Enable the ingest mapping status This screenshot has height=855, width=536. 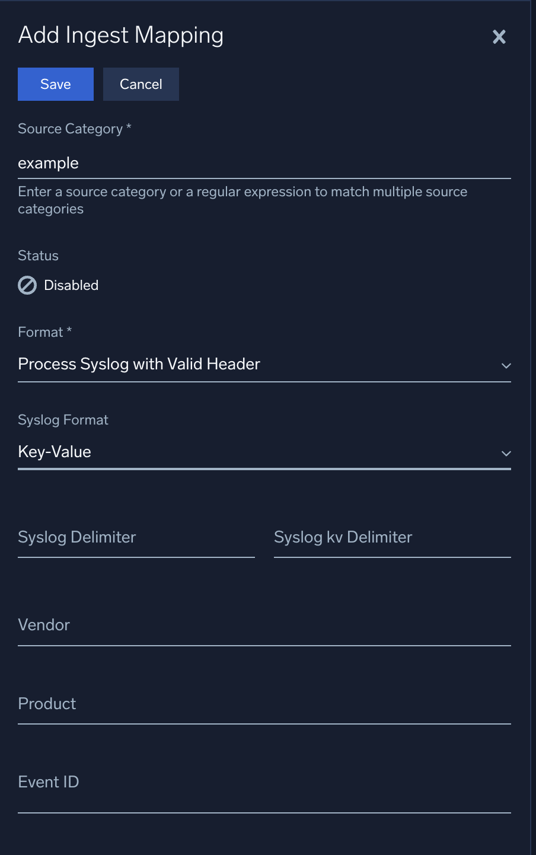pos(27,285)
